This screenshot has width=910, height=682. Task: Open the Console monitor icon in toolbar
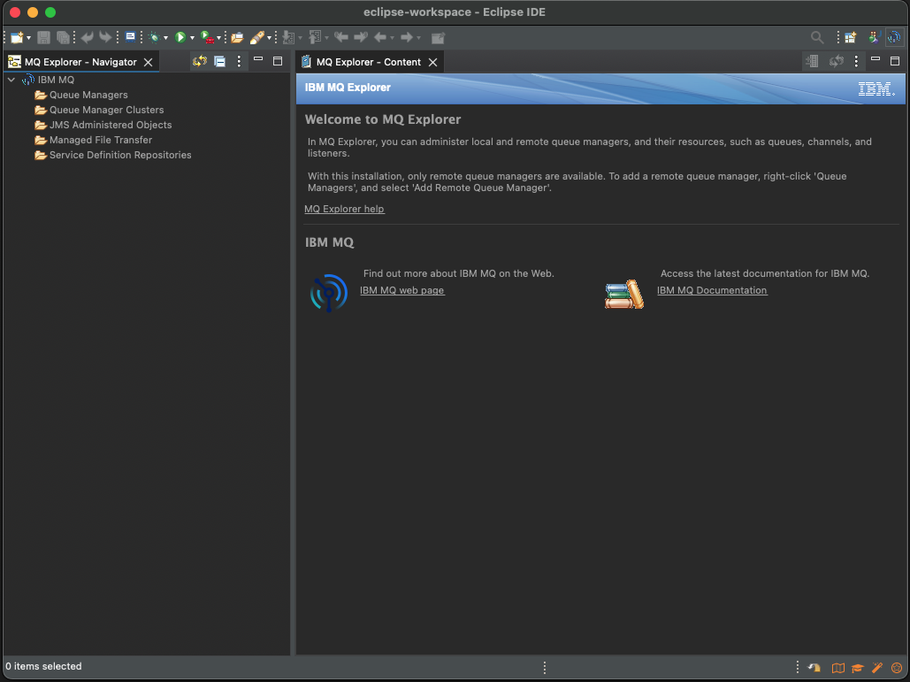131,37
